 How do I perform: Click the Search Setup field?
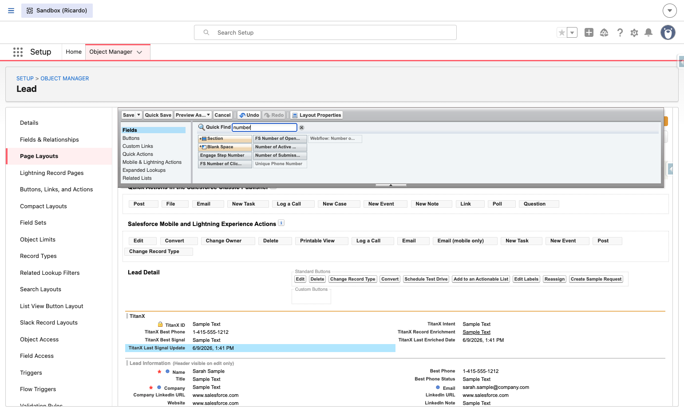[x=325, y=32]
